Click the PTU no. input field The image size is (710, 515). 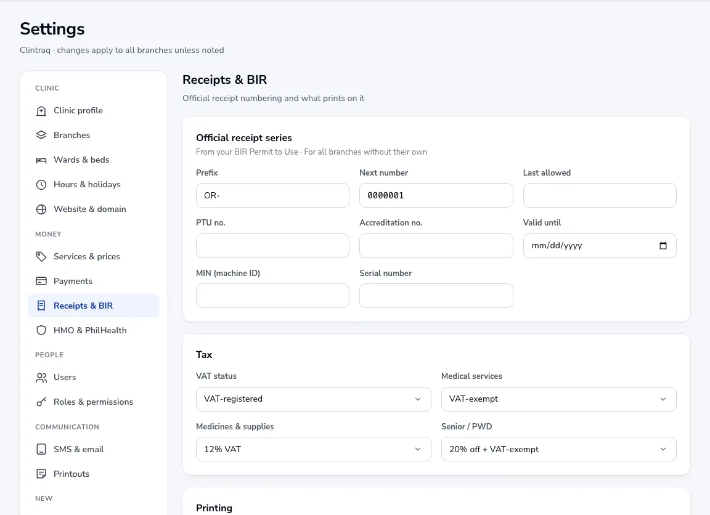[x=272, y=246]
